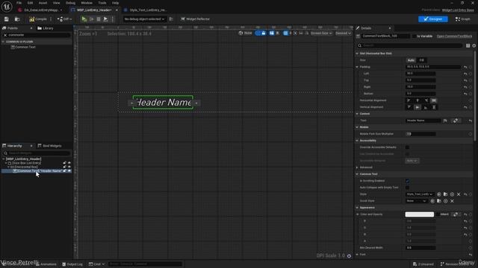Open the Widget Reflector tool
The height and width of the screenshot is (268, 478).
(195, 19)
